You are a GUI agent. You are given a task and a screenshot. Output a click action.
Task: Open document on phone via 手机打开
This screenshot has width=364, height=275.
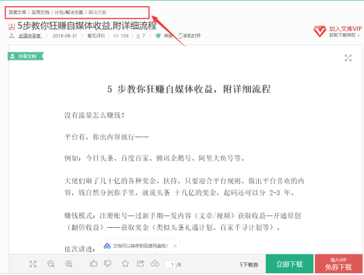pos(189,36)
